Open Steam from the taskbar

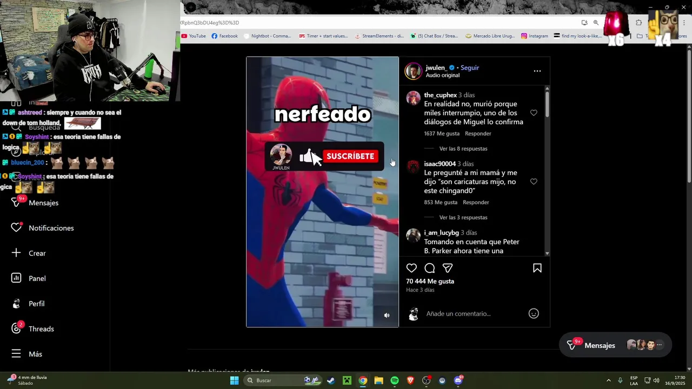coord(331,380)
